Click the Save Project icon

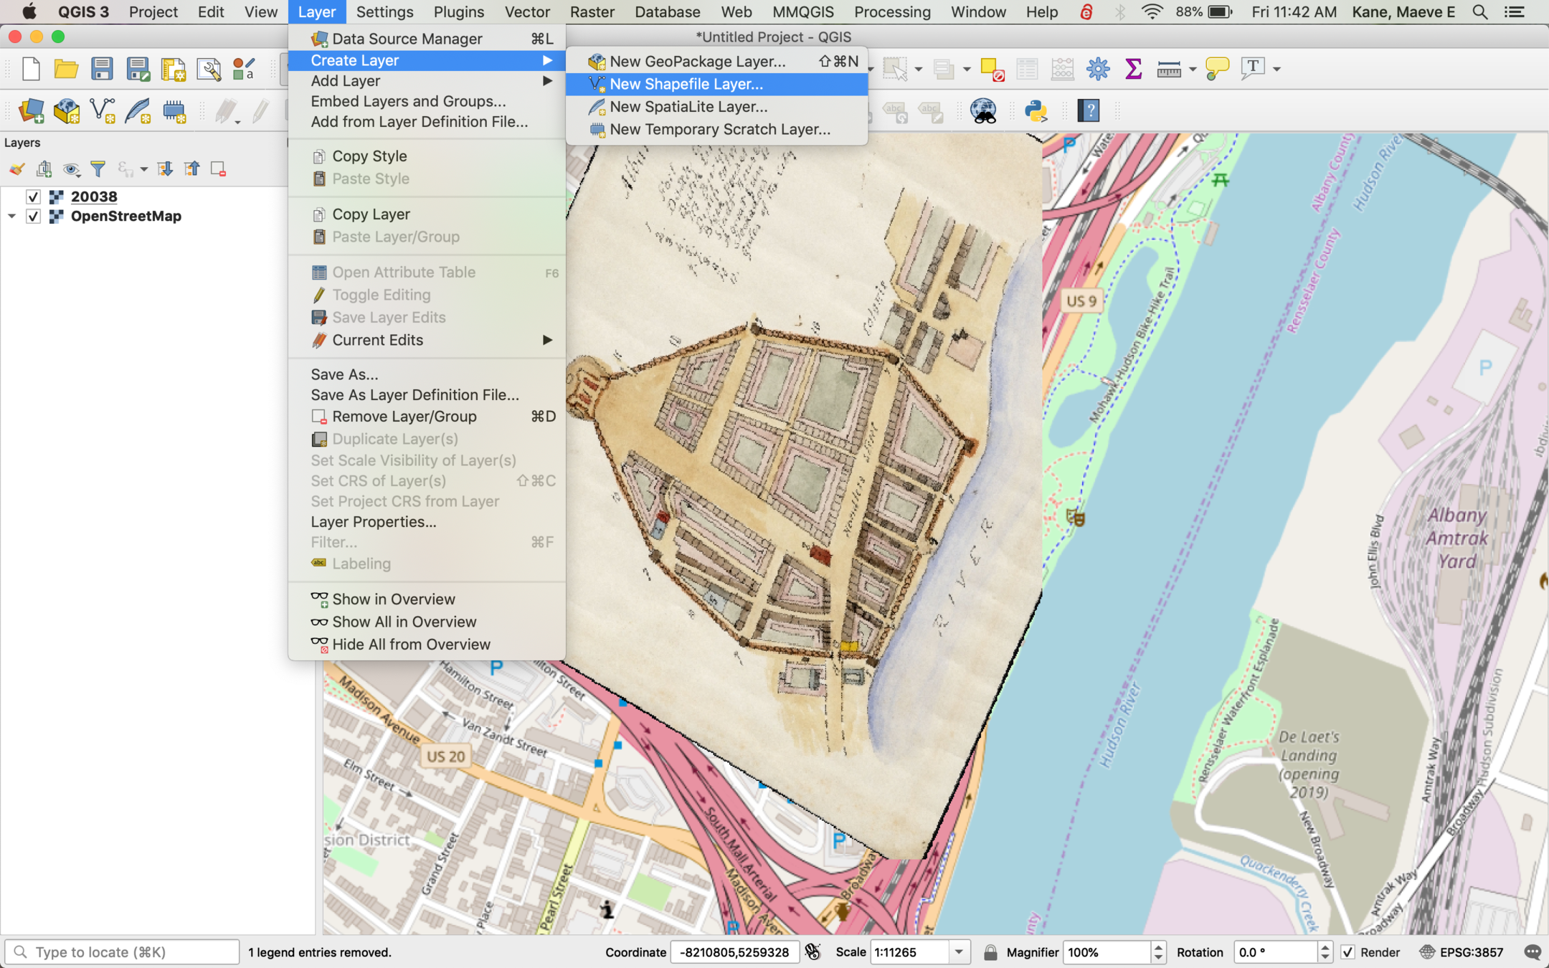[x=102, y=69]
